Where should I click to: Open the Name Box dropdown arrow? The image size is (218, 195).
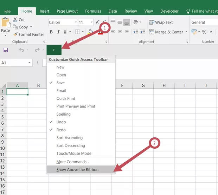click(x=30, y=63)
